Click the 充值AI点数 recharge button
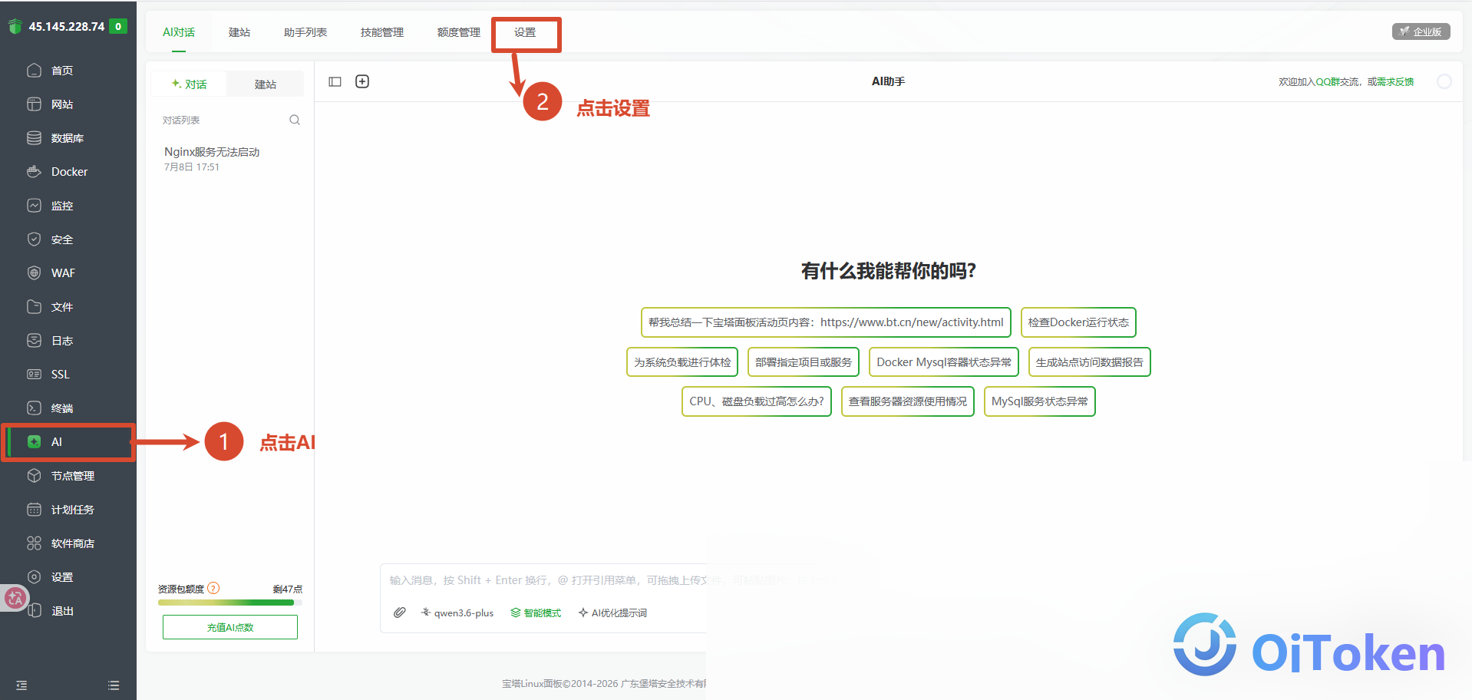Image resolution: width=1472 pixels, height=700 pixels. (230, 627)
